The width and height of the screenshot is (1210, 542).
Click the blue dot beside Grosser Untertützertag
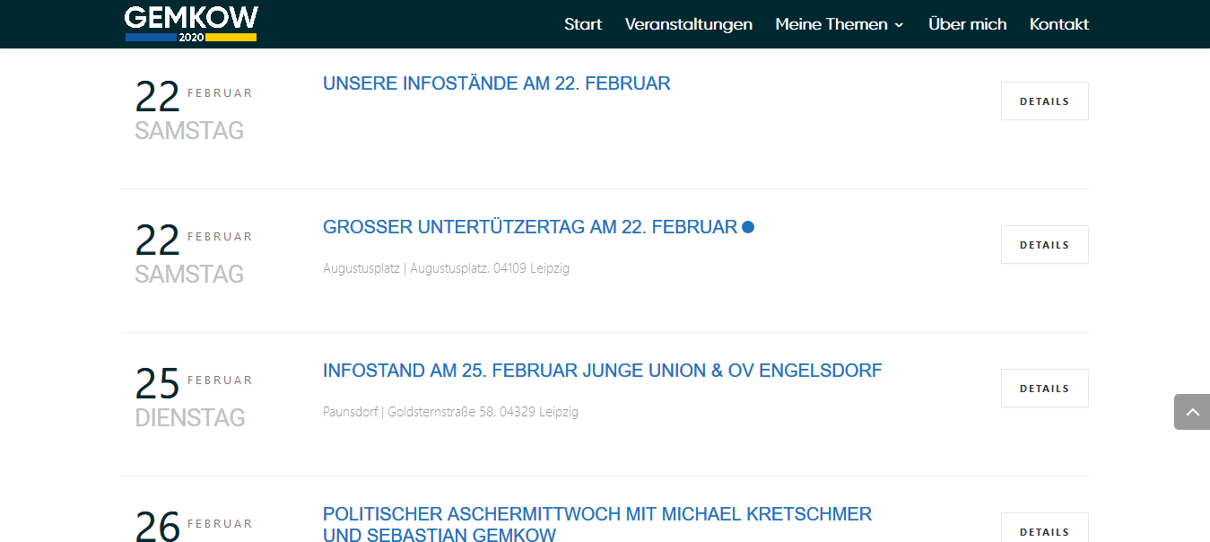tap(748, 227)
